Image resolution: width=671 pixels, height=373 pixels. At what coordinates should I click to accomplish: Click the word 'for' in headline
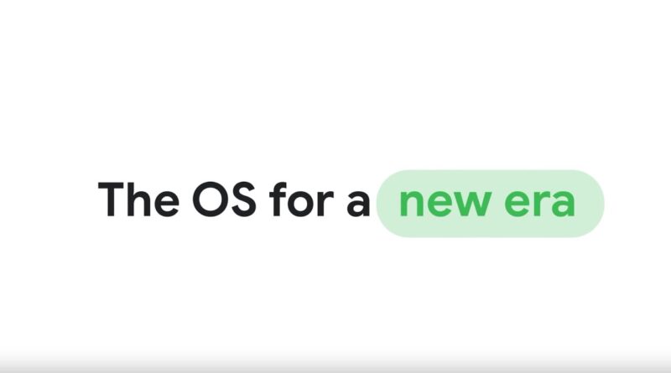pos(301,199)
